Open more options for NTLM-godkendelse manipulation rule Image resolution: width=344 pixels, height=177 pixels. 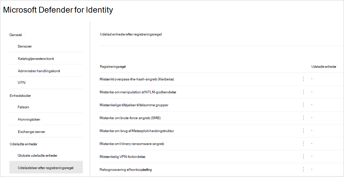click(303, 92)
